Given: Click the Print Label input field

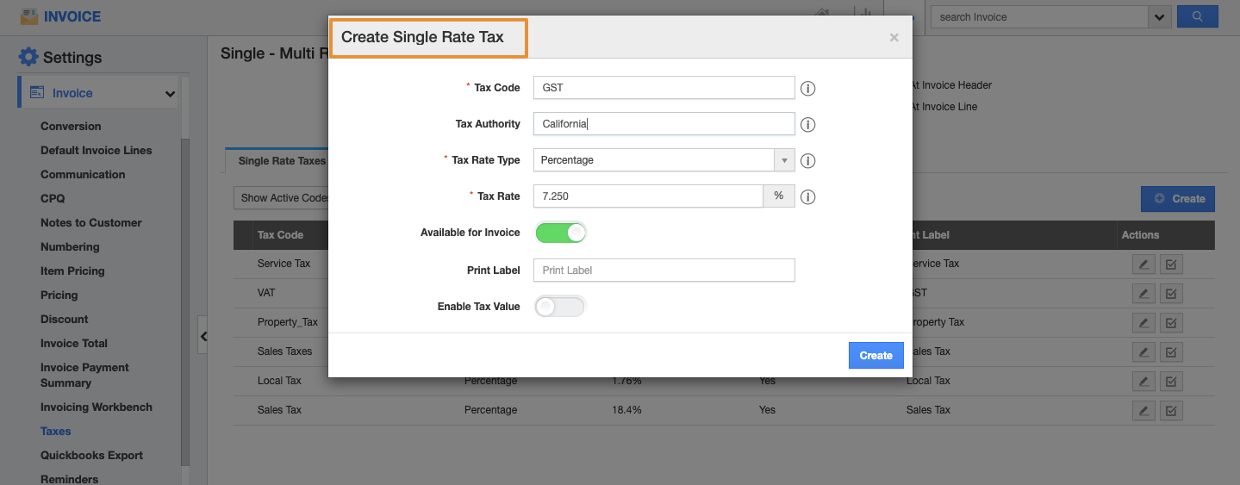Looking at the screenshot, I should [x=664, y=270].
